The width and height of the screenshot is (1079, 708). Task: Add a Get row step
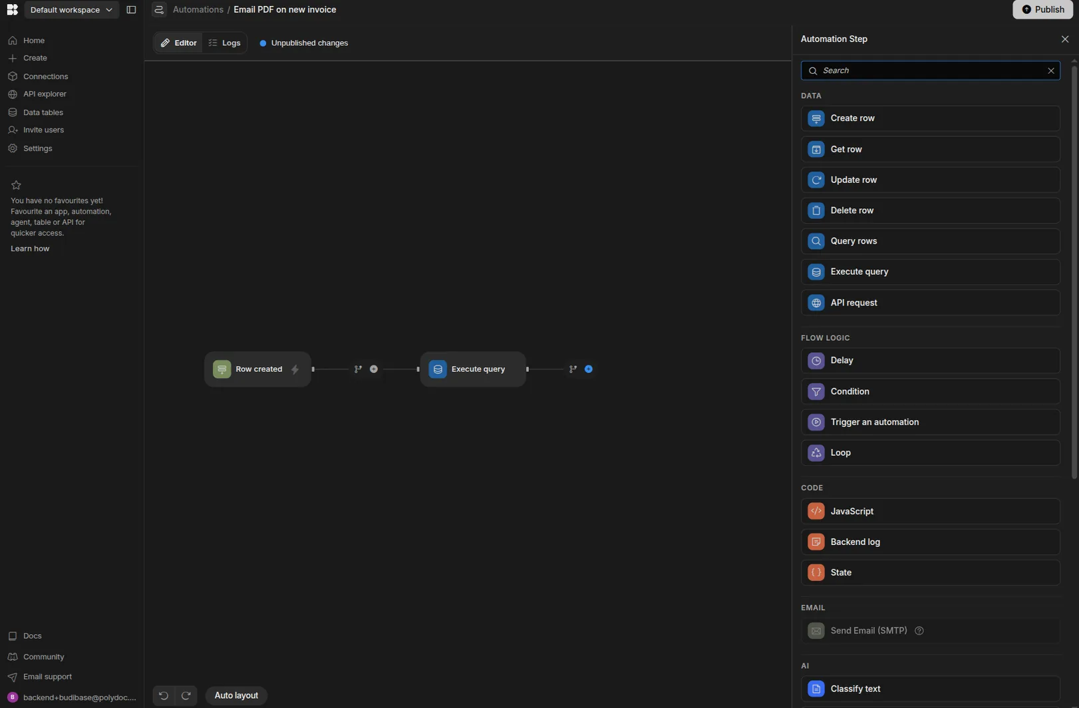[x=931, y=149]
